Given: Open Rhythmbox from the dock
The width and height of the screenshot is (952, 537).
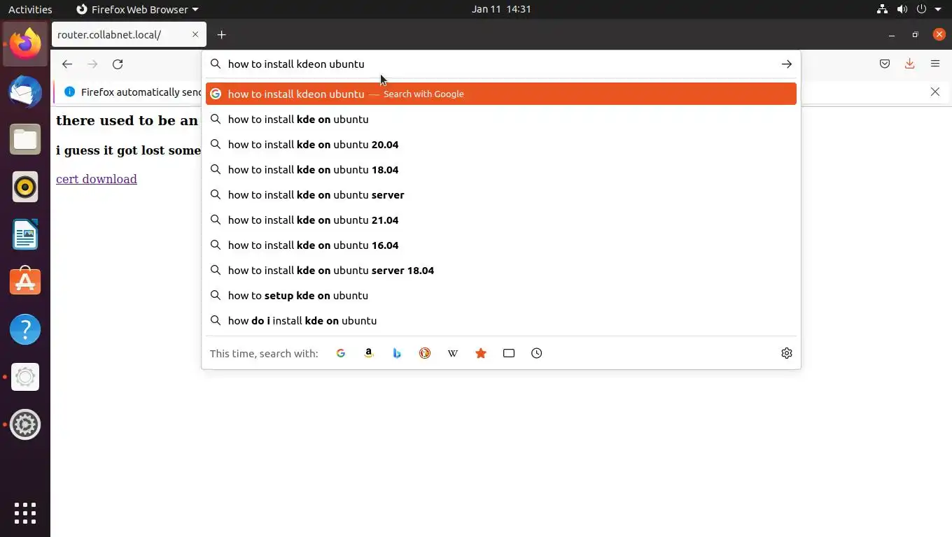Looking at the screenshot, I should click(25, 187).
